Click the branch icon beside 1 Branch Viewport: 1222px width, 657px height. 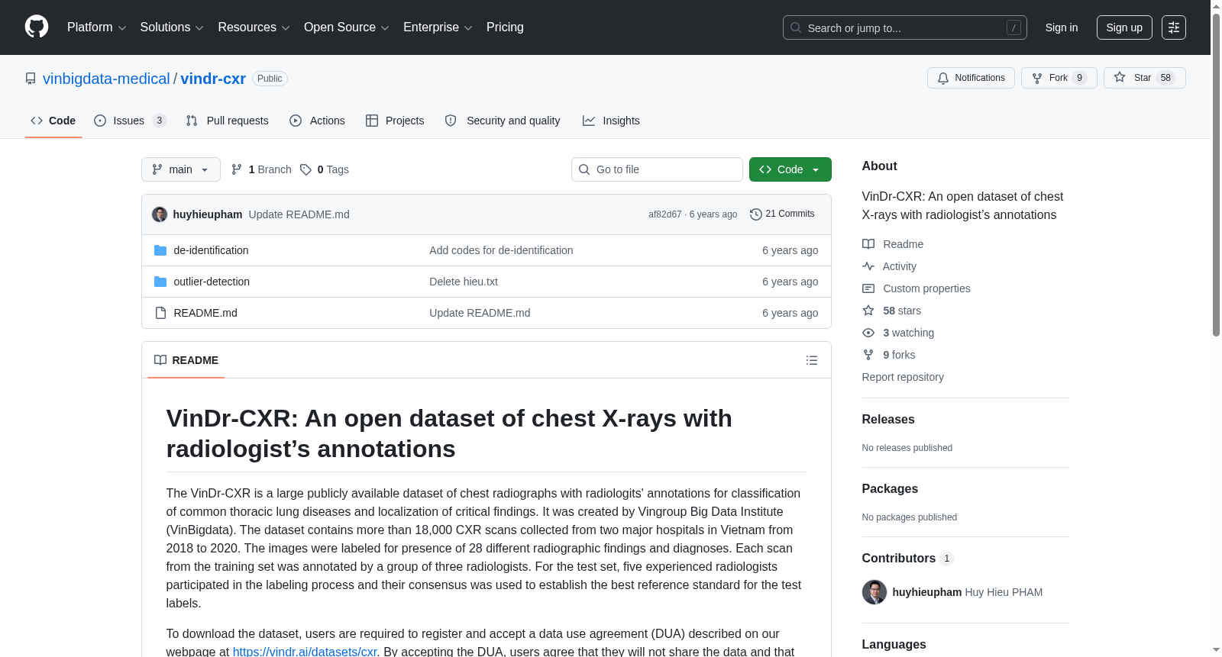click(x=237, y=169)
